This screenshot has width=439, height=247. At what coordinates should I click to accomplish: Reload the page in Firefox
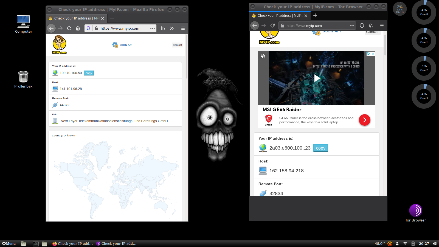[69, 28]
